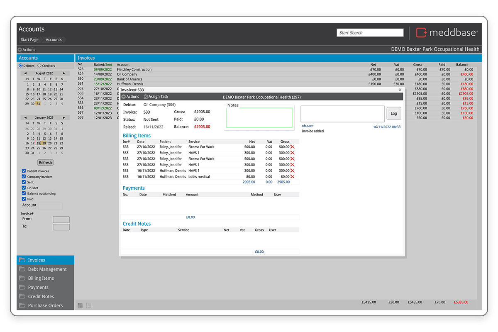Click inside the Notes box
This screenshot has width=498, height=332.
pos(259,117)
